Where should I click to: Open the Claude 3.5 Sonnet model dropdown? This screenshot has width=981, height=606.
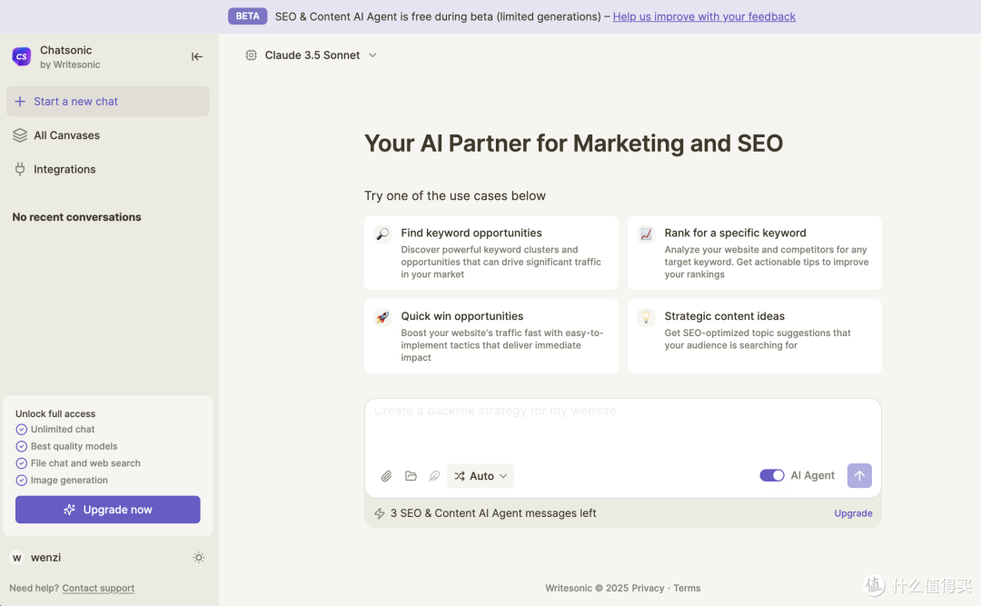[x=312, y=55]
